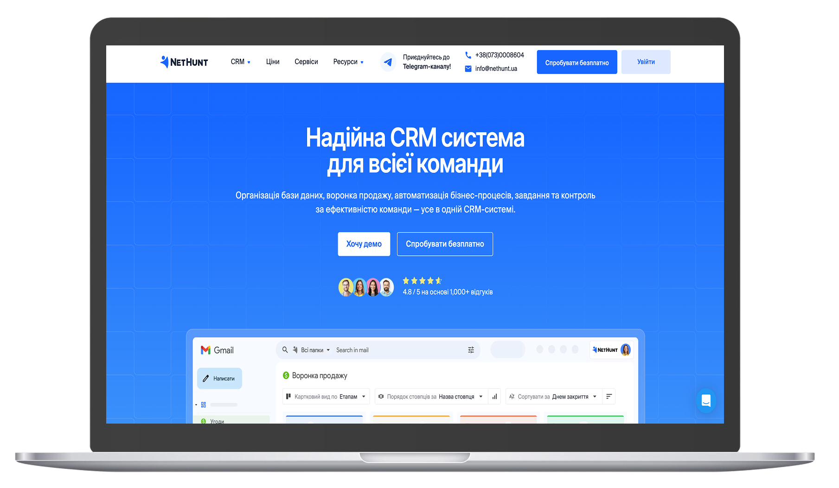Click the Увійти login button
839x488 pixels.
pyautogui.click(x=646, y=62)
